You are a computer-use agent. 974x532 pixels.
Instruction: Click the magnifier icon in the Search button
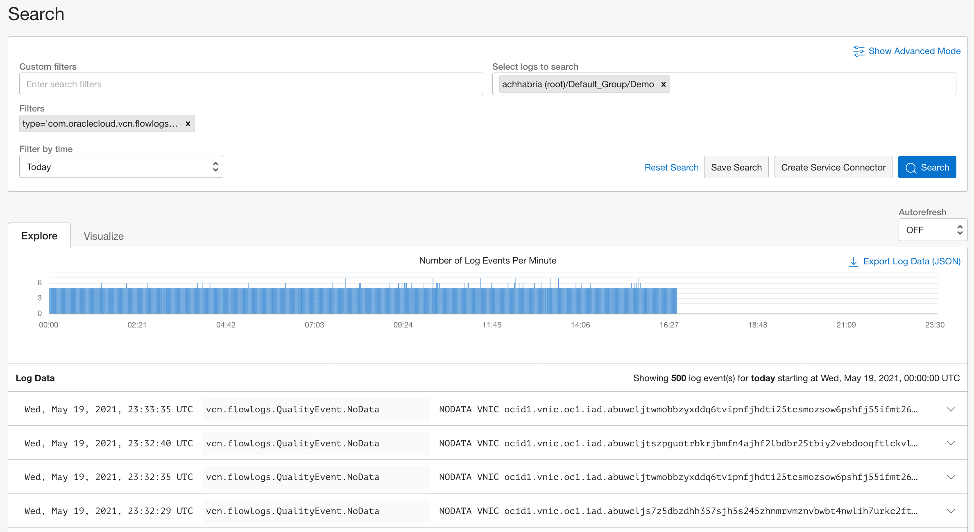click(911, 167)
